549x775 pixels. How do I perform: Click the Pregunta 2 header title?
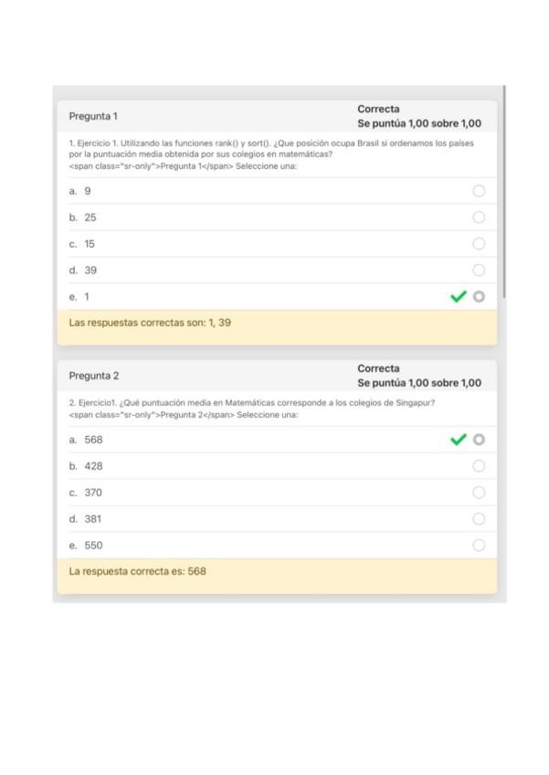tap(93, 376)
